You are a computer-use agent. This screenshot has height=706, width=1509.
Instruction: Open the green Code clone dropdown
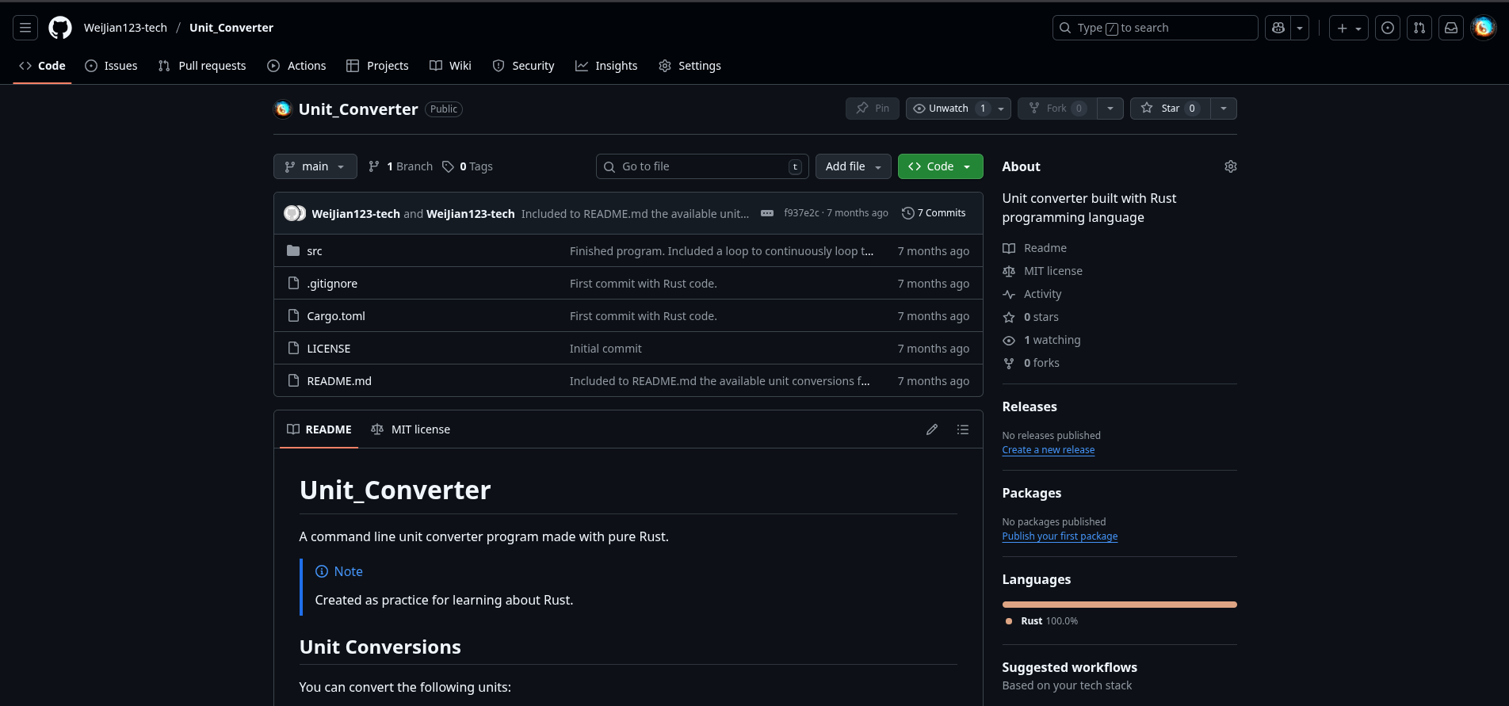(940, 166)
